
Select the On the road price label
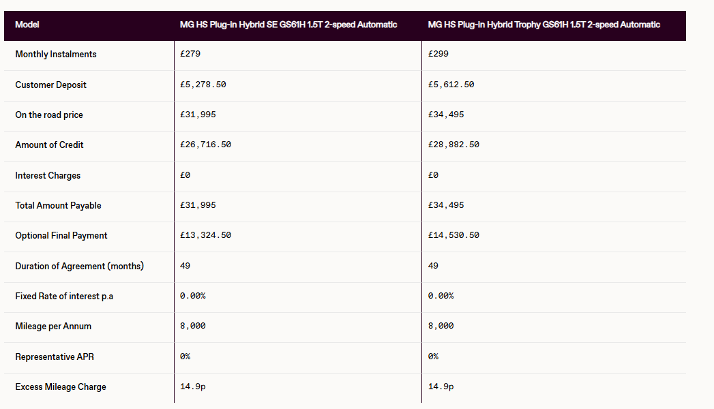point(49,115)
